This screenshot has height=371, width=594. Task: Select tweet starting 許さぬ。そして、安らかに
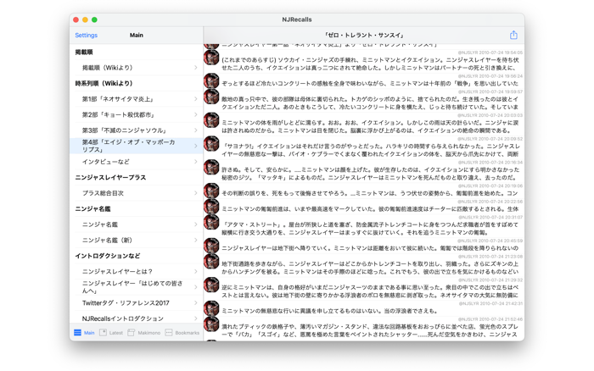pyautogui.click(x=364, y=171)
